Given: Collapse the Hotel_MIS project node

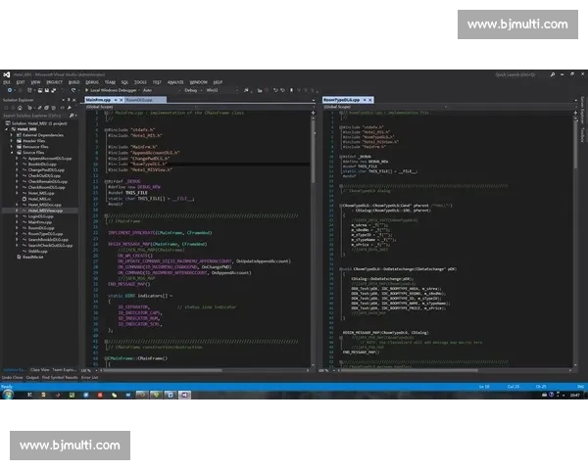Looking at the screenshot, I should [x=7, y=129].
